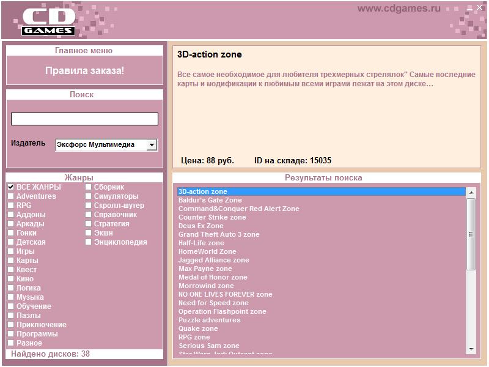Select Grand Theft Auto 3 zone
This screenshot has width=489, height=367.
coord(322,234)
